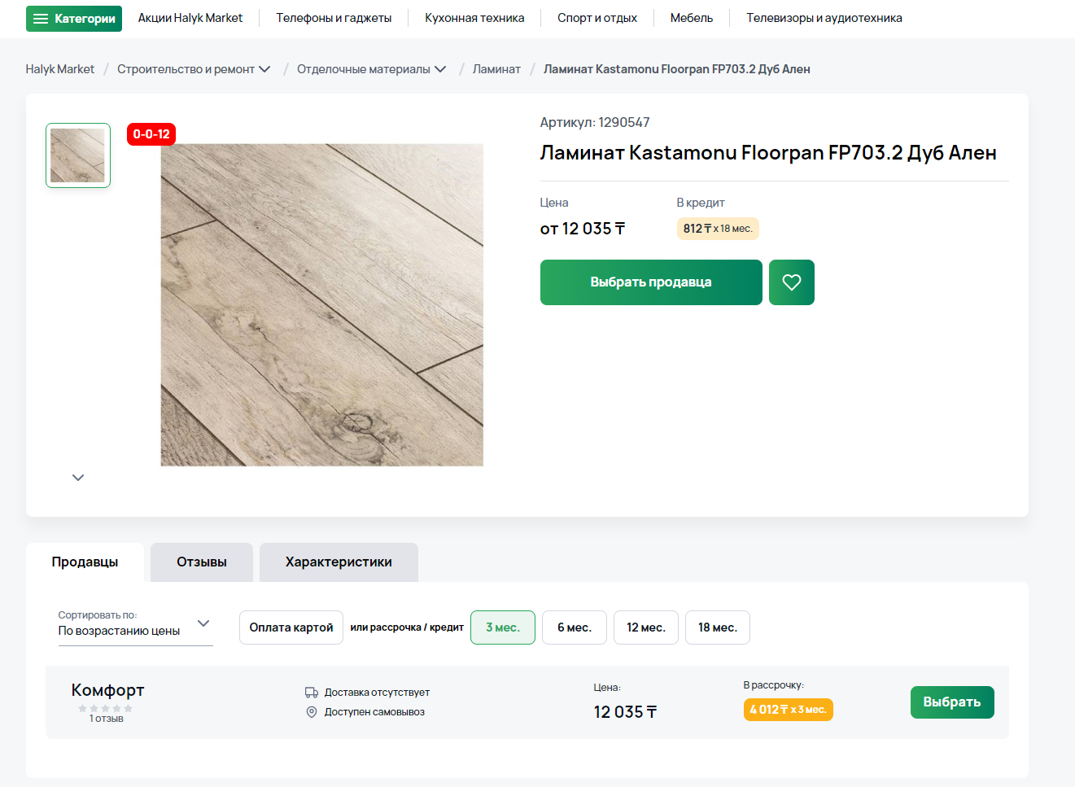Image resolution: width=1075 pixels, height=787 pixels.
Task: Click the Комфорт seller price 12 035 ₸
Action: click(x=625, y=712)
